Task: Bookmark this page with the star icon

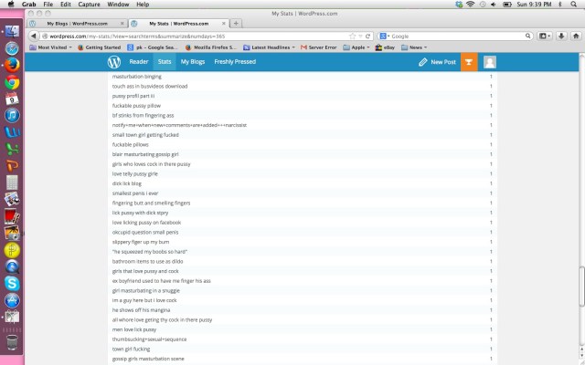Action: [x=352, y=36]
